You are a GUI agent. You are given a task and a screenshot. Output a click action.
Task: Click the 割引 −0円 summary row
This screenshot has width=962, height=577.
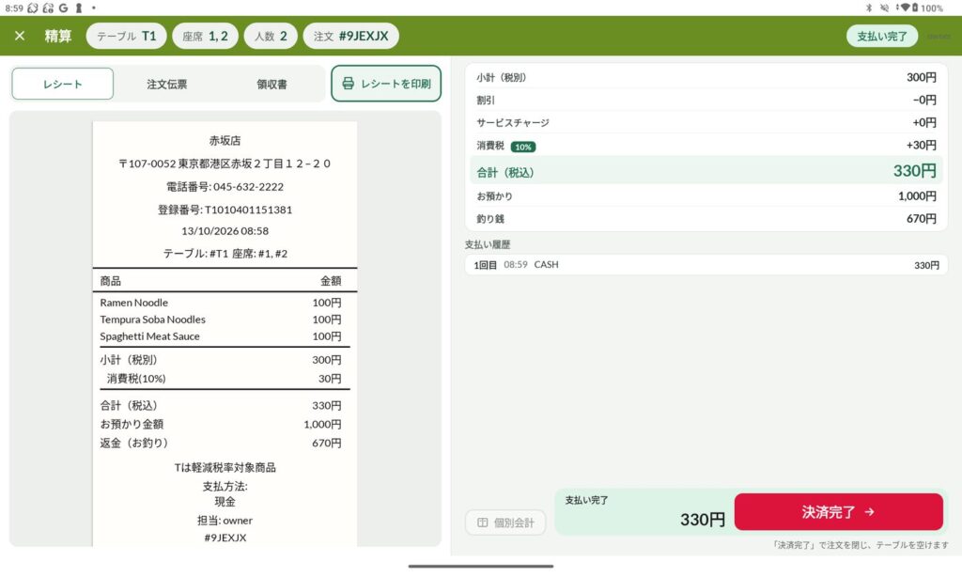pos(706,100)
